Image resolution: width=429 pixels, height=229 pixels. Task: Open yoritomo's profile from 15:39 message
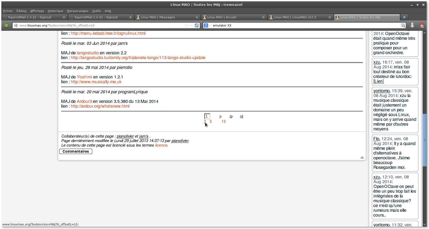click(381, 91)
